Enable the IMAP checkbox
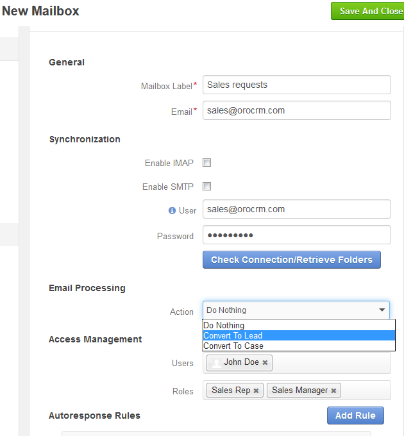Screen dimensions: 404x436 pos(207,163)
